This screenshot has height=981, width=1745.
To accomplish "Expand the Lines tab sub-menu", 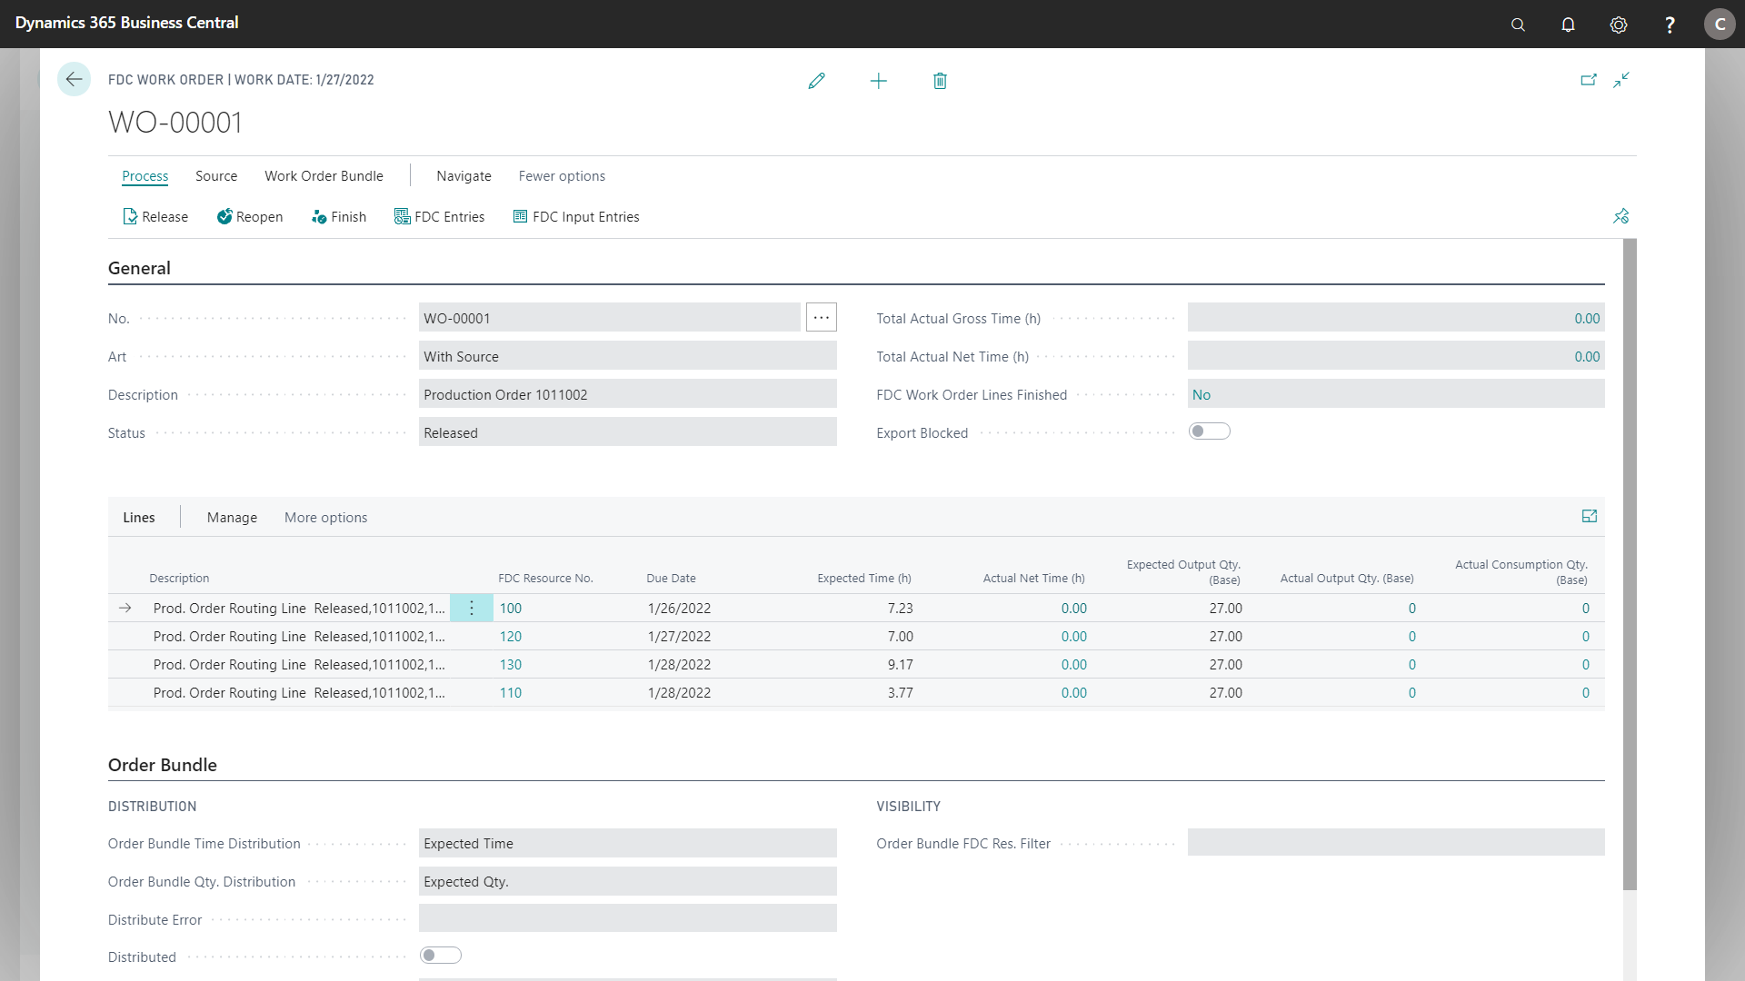I will point(1590,515).
